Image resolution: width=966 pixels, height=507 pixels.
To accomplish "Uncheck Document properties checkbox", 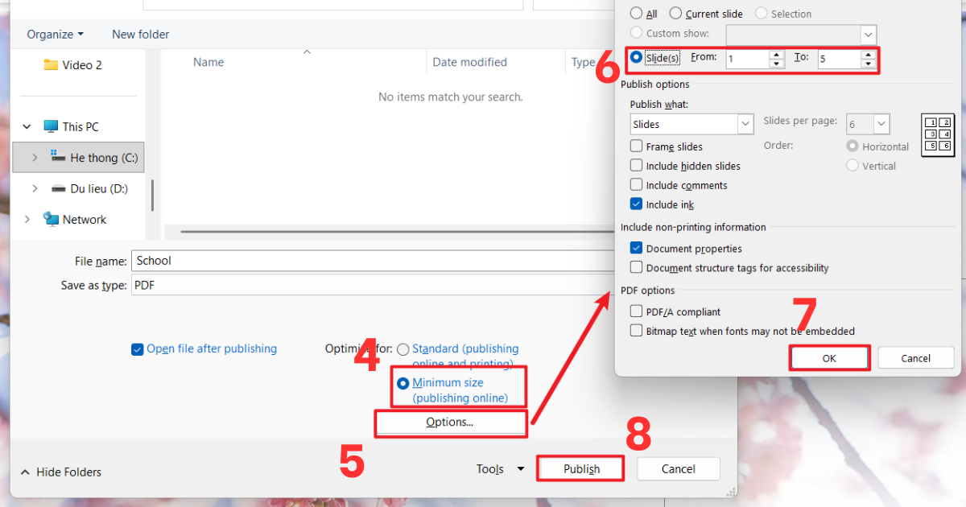I will pos(637,249).
